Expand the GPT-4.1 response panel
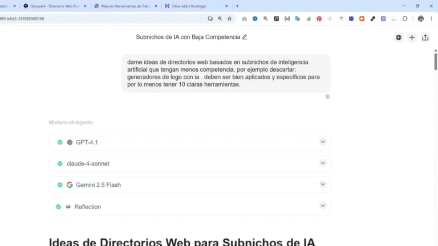This screenshot has height=246, width=438. click(323, 142)
